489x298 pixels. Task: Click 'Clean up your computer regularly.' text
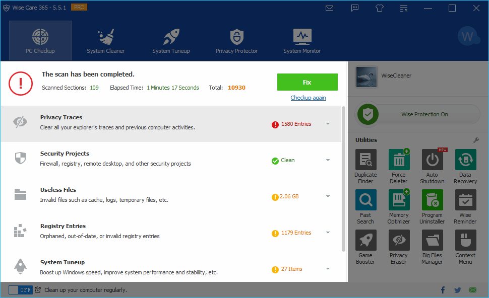(86, 290)
